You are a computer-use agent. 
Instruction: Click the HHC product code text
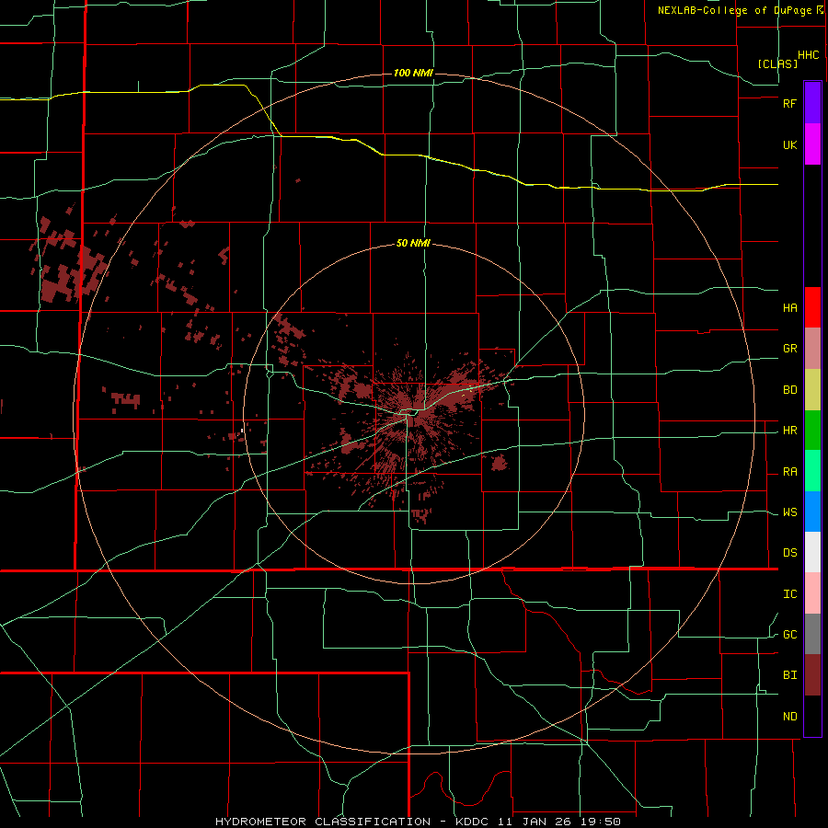808,55
